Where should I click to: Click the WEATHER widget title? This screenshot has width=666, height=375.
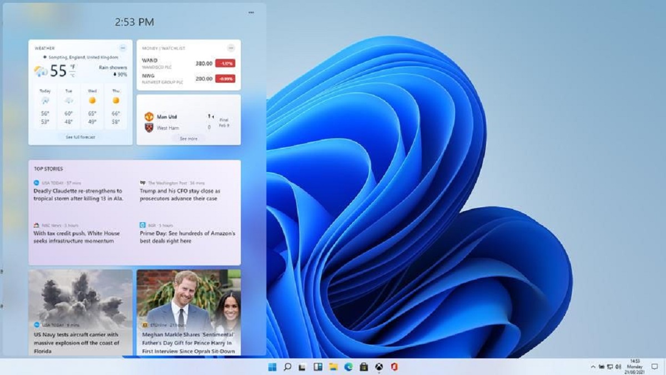tap(45, 48)
